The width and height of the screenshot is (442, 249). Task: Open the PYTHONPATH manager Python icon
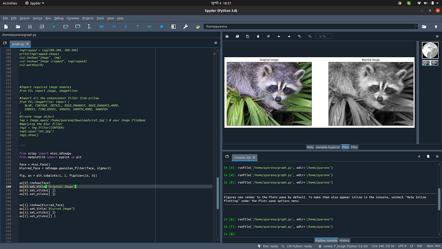198,27
